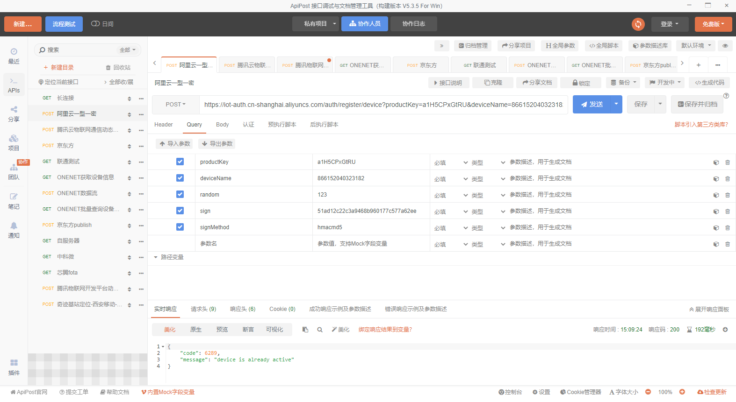Switch to the 认证 auth tab
The height and width of the screenshot is (402, 736).
click(x=248, y=125)
